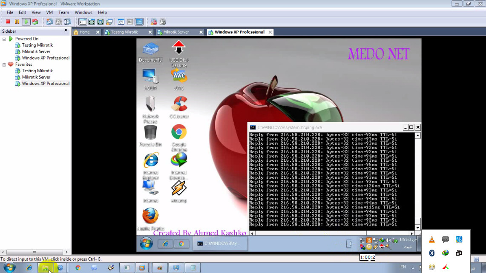
Task: Enter full screen mode via the toolbar icon
Action: click(x=101, y=22)
